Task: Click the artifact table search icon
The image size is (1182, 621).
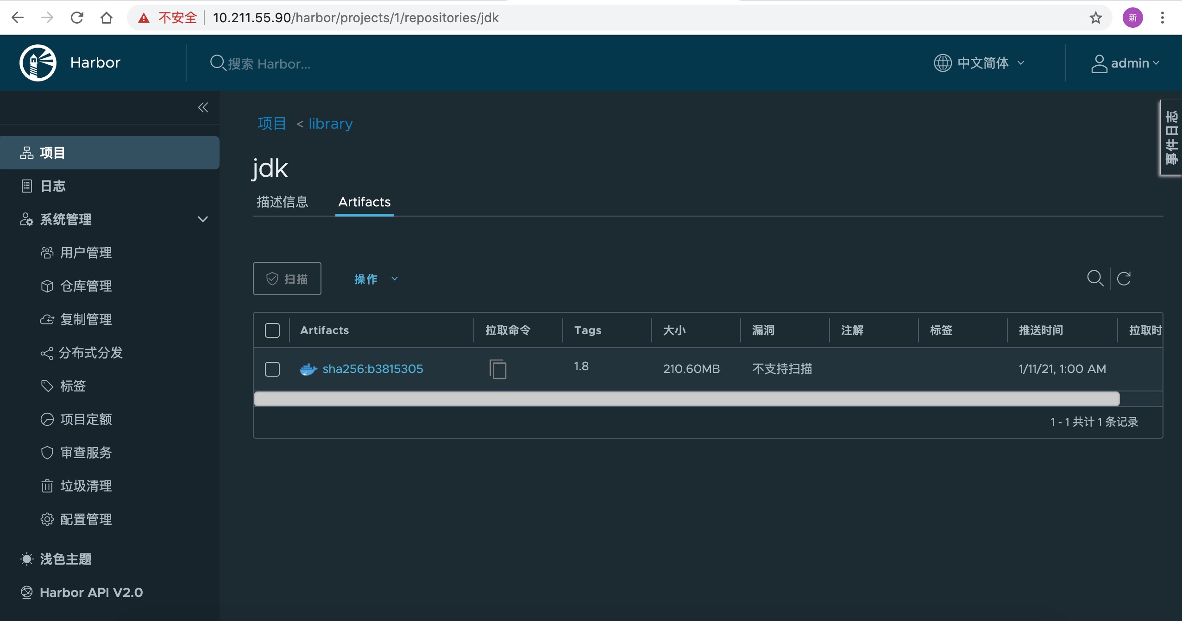Action: click(x=1095, y=279)
